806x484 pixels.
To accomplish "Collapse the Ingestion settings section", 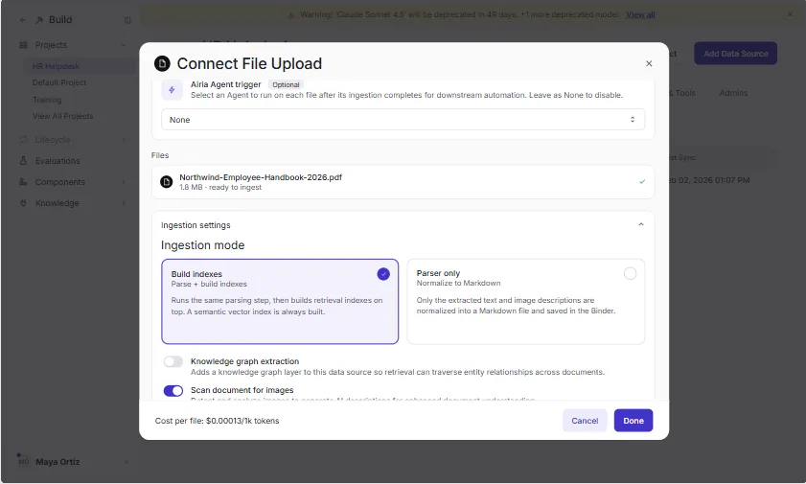I will point(641,224).
